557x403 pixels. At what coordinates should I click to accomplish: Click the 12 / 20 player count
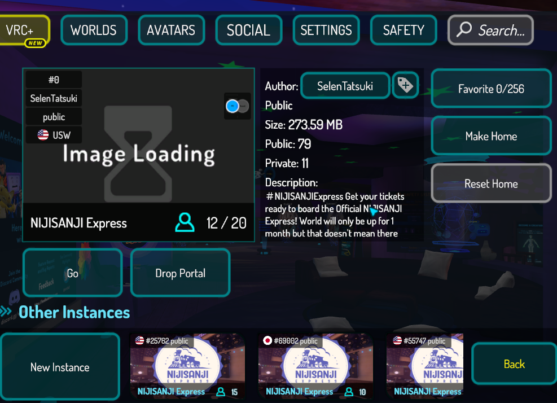coord(226,223)
